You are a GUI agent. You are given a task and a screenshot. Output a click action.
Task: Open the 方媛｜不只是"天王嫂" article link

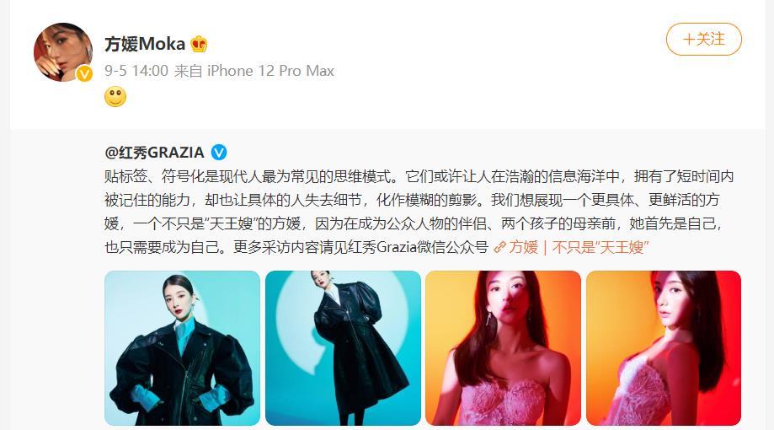point(579,247)
